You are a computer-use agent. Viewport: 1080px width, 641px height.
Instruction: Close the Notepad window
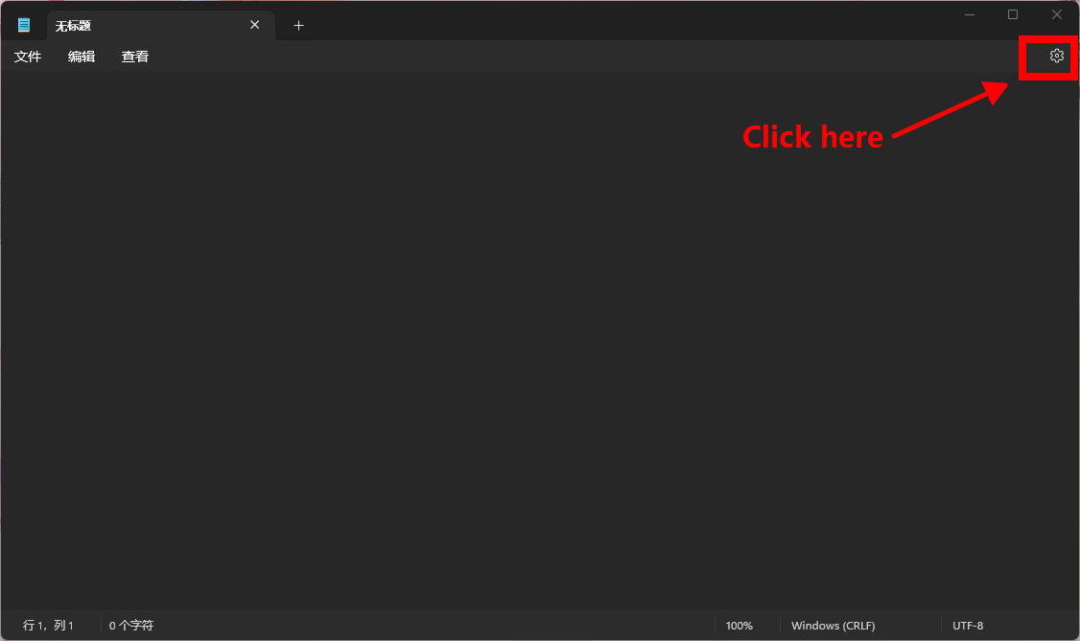(1056, 14)
